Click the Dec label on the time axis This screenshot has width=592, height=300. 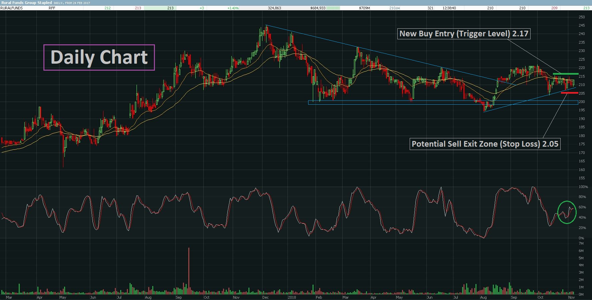[265, 297]
